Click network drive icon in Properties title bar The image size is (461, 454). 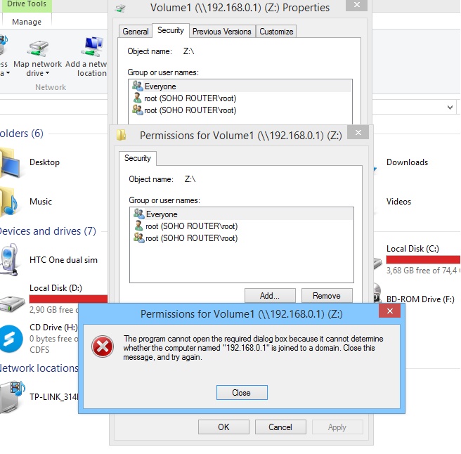click(121, 8)
